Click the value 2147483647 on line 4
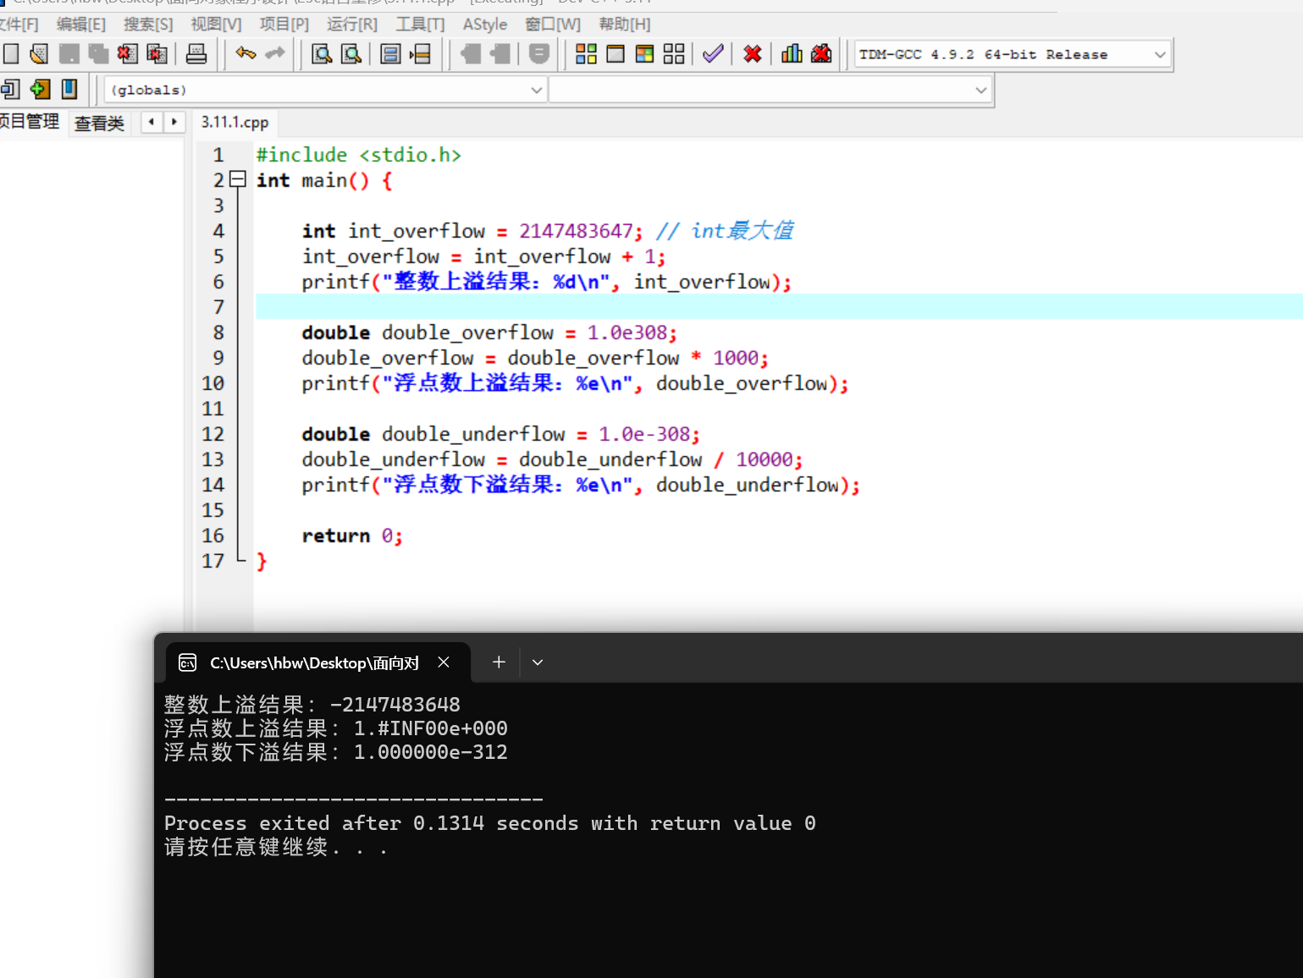This screenshot has width=1303, height=978. (x=576, y=231)
